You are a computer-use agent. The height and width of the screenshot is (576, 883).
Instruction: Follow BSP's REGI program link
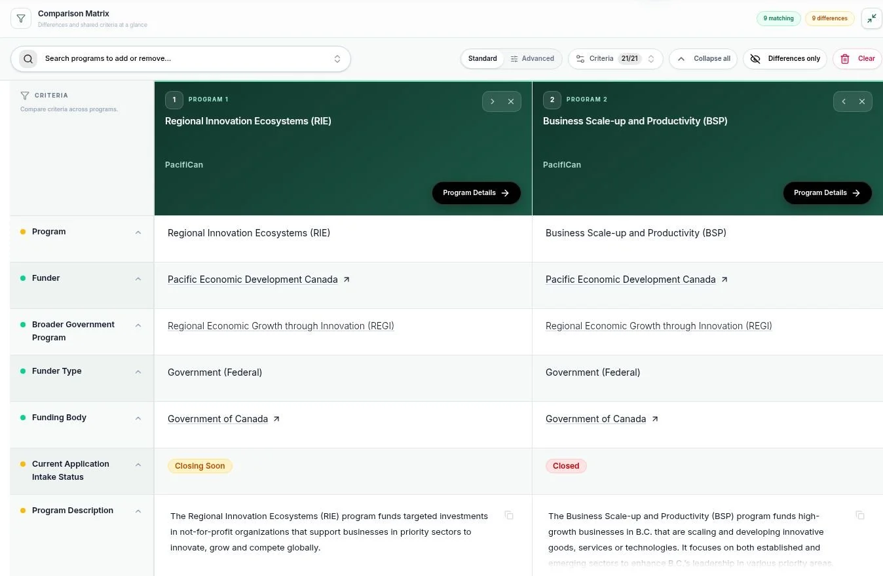pyautogui.click(x=659, y=326)
